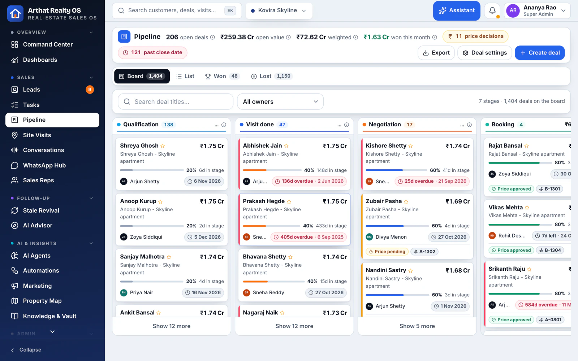Open the notifications bell
578x361 pixels.
coord(492,11)
